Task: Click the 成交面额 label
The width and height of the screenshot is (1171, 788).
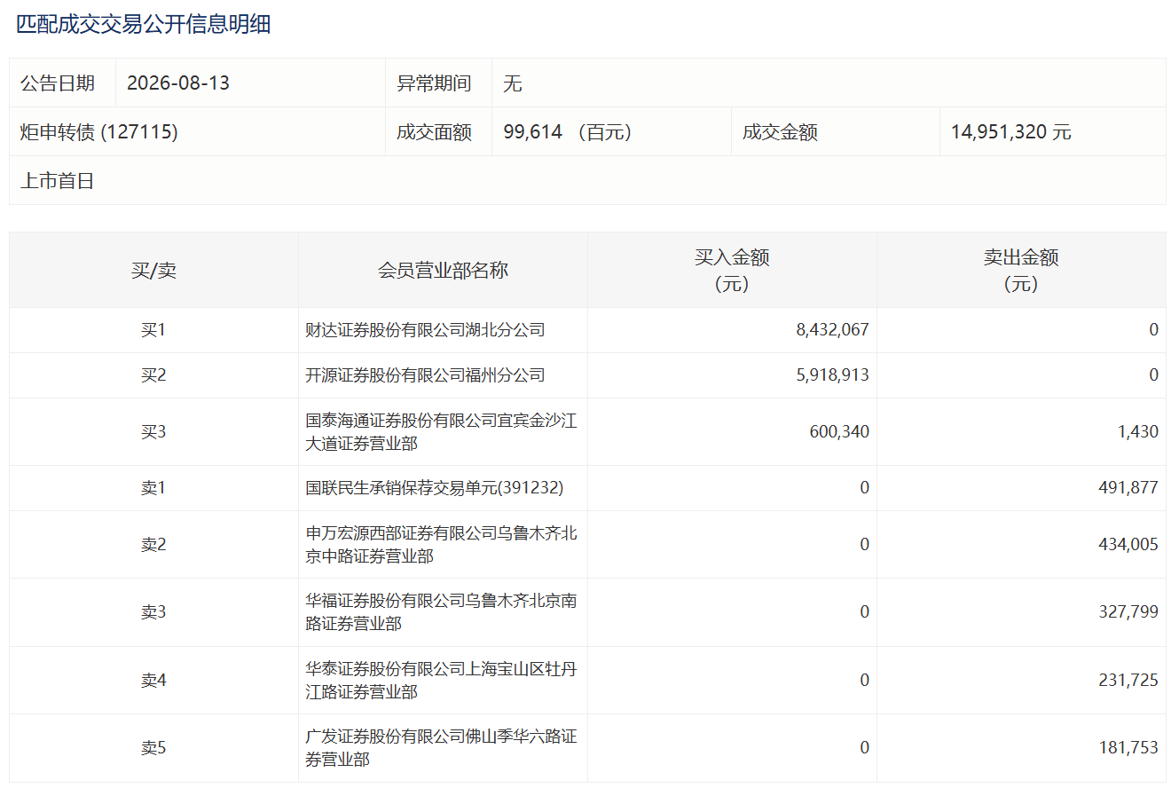Action: coord(434,132)
